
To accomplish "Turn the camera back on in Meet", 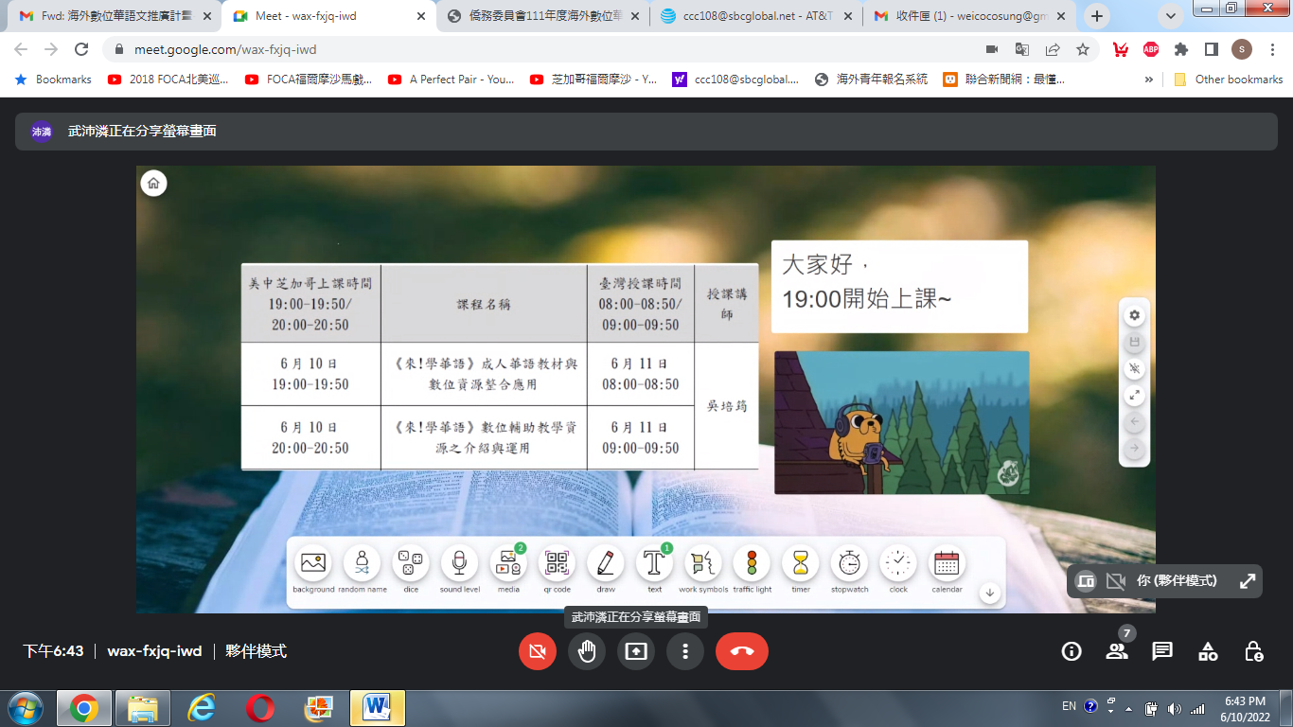I will (537, 651).
